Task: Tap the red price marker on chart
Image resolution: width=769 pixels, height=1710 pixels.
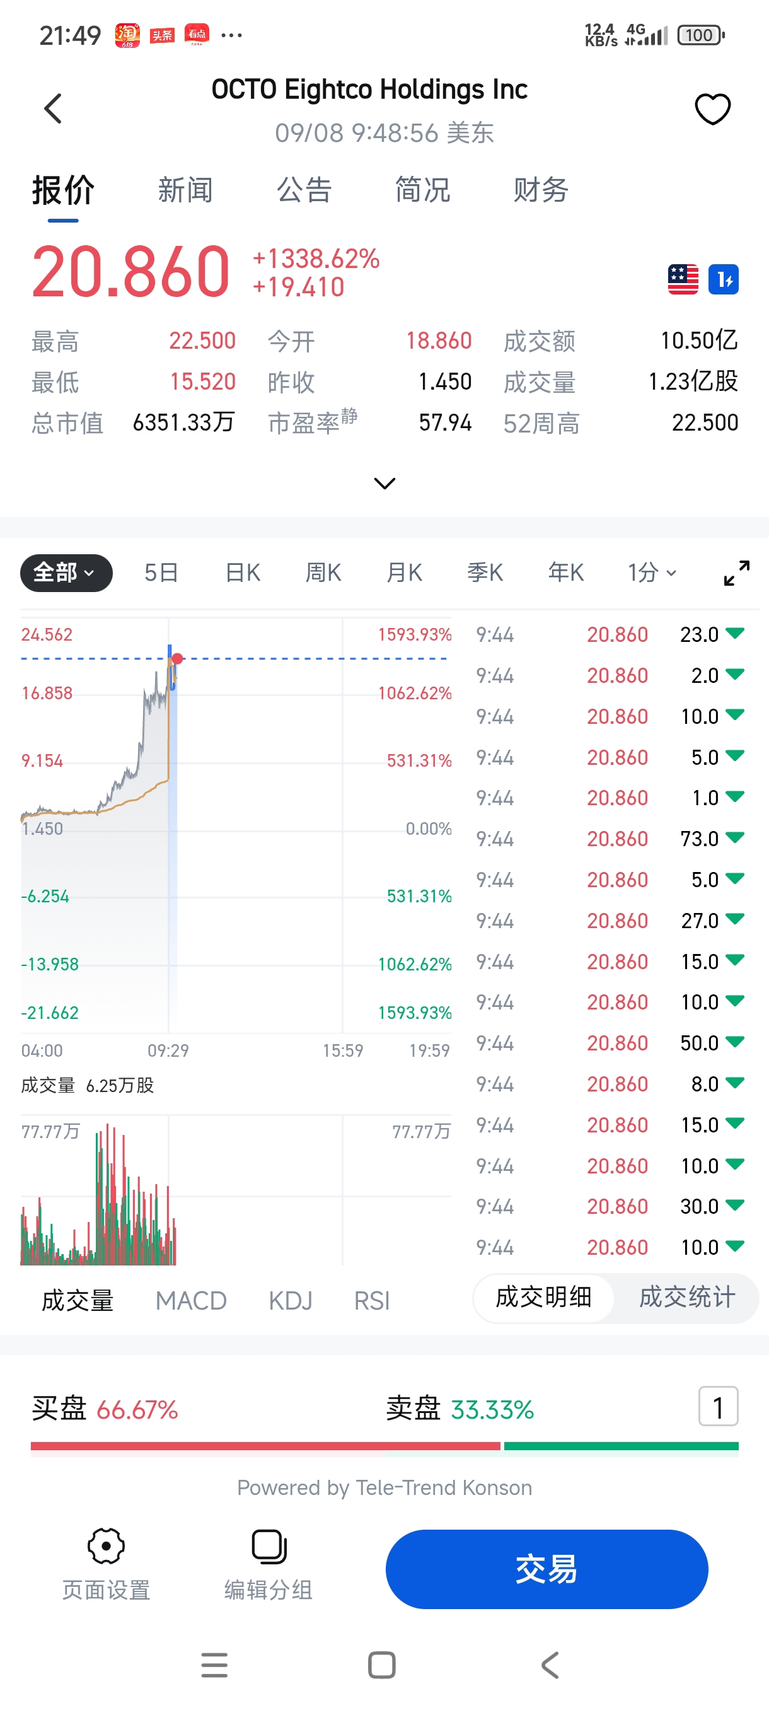Action: pos(177,658)
